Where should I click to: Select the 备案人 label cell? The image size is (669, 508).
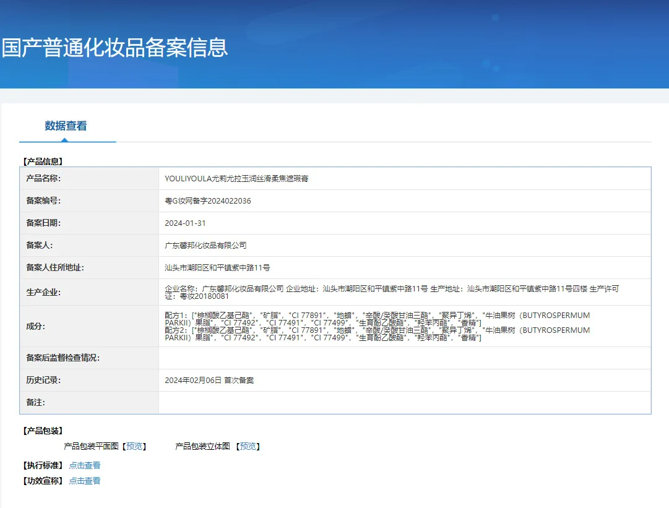coord(89,245)
